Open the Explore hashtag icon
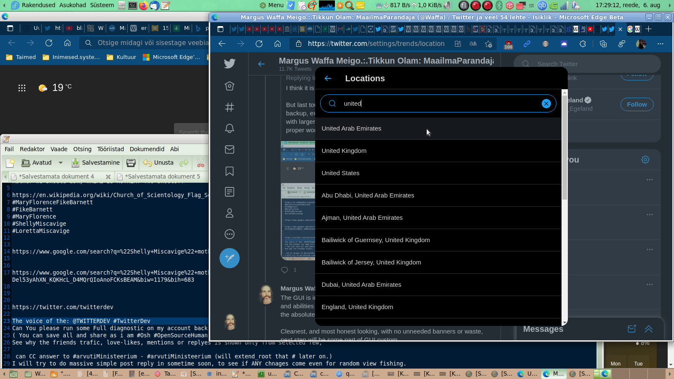Screen dimensions: 674x379 click(x=230, y=107)
